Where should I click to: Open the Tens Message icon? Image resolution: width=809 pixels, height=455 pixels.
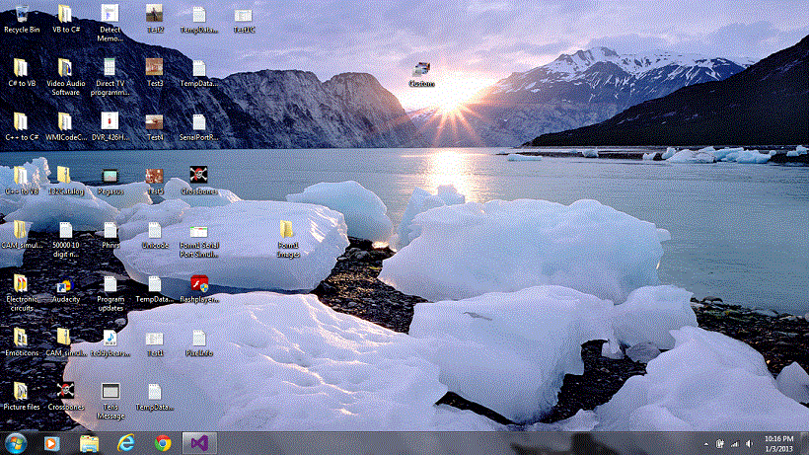tap(110, 401)
